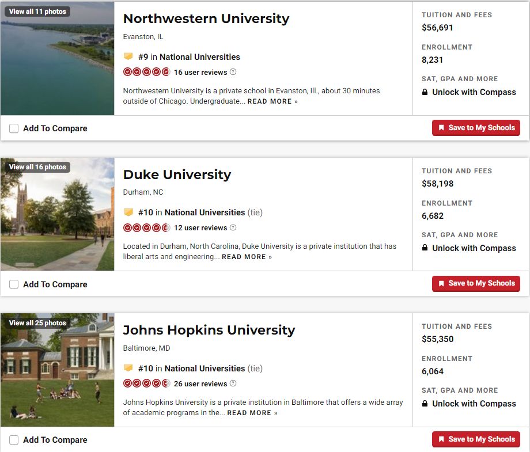The image size is (530, 452).
Task: Save Northwestern University to My Schools
Action: pos(476,128)
